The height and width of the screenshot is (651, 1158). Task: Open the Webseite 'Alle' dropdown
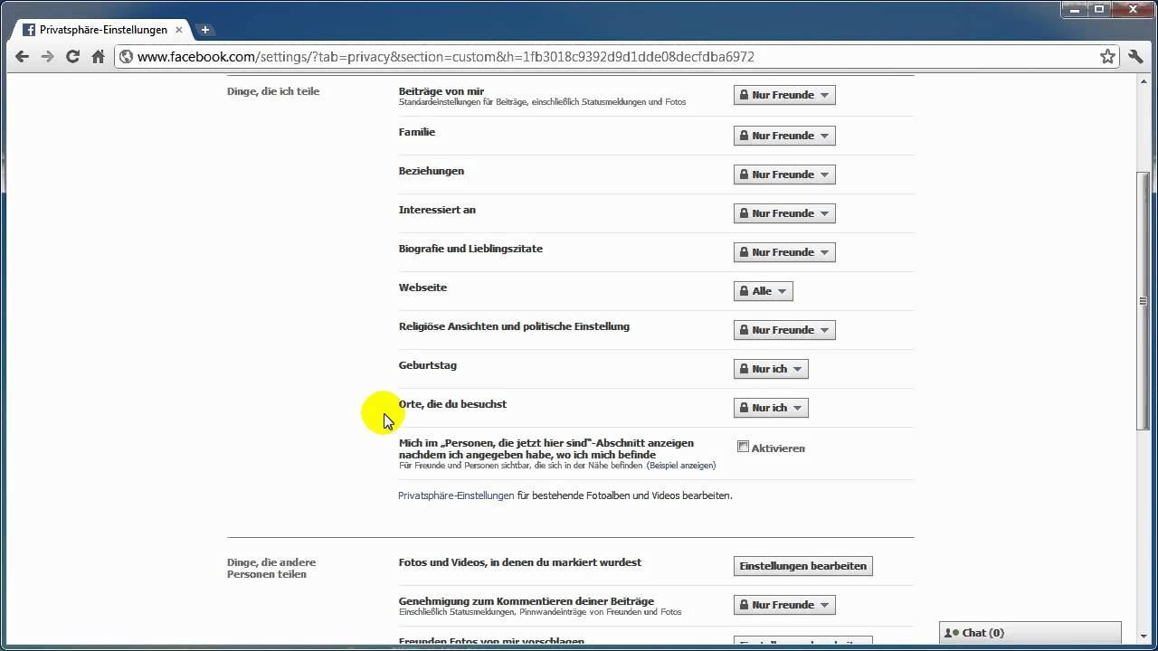(764, 291)
